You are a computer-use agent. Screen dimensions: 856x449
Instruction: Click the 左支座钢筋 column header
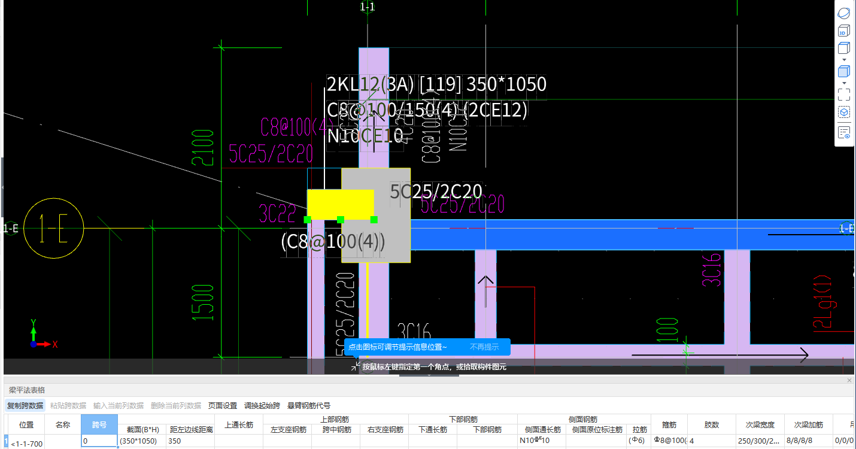click(x=288, y=429)
